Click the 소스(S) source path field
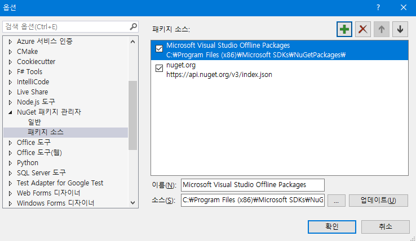This screenshot has height=241, width=416. click(x=253, y=200)
